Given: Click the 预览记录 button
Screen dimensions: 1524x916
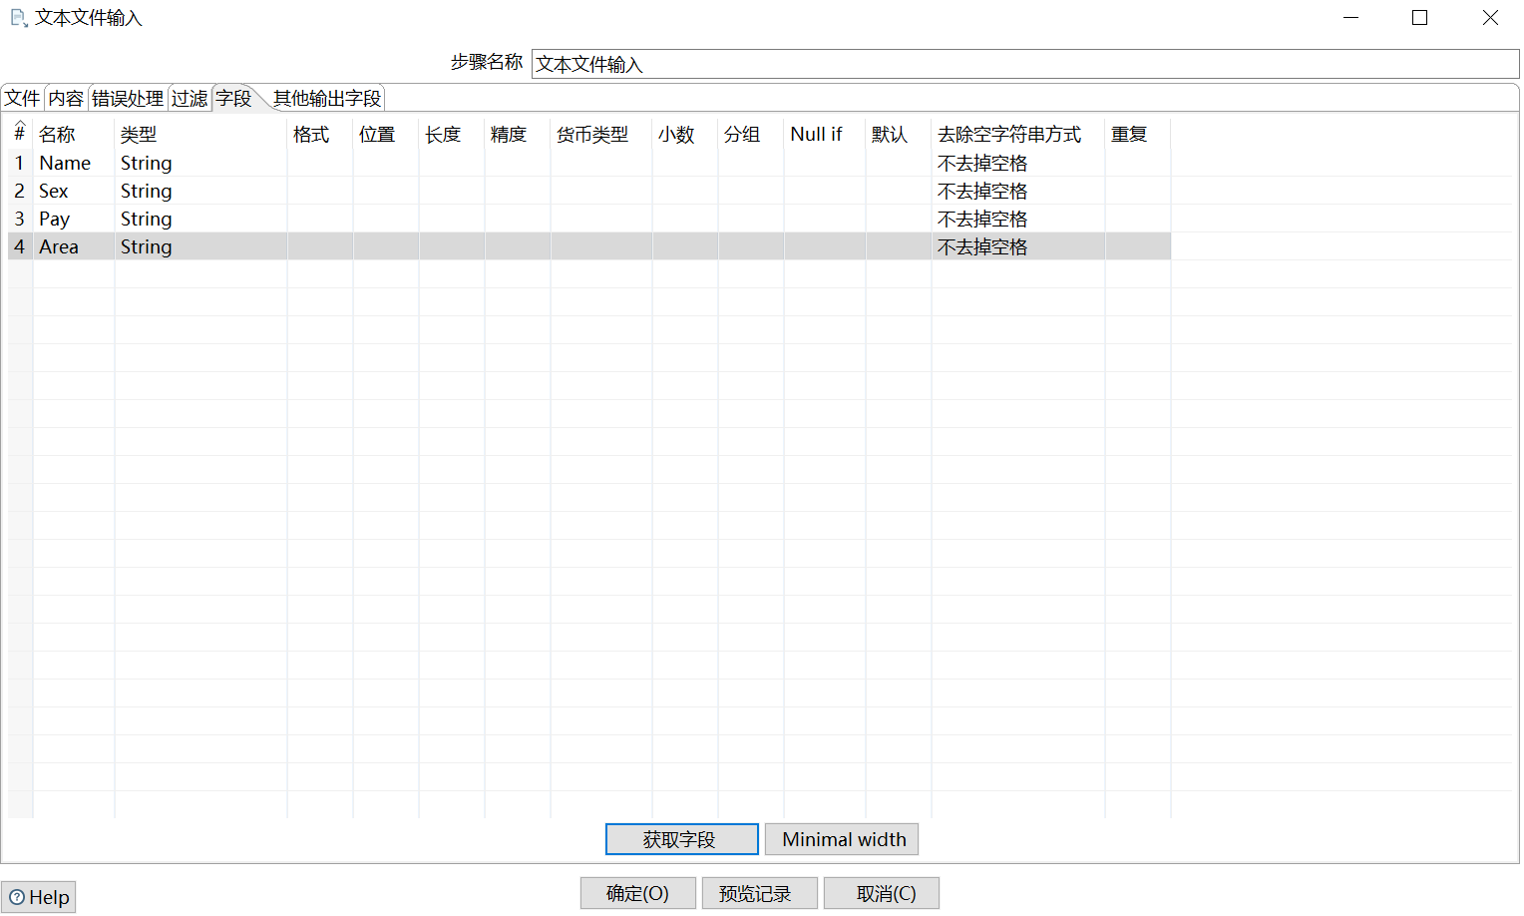Looking at the screenshot, I should pos(760,893).
